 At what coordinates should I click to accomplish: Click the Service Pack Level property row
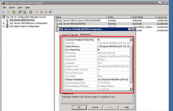coord(97,73)
